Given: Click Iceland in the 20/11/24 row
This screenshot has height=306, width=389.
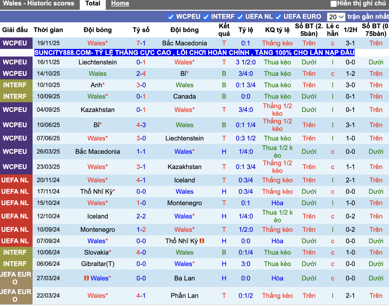Looking at the screenshot, I should 184,180.
